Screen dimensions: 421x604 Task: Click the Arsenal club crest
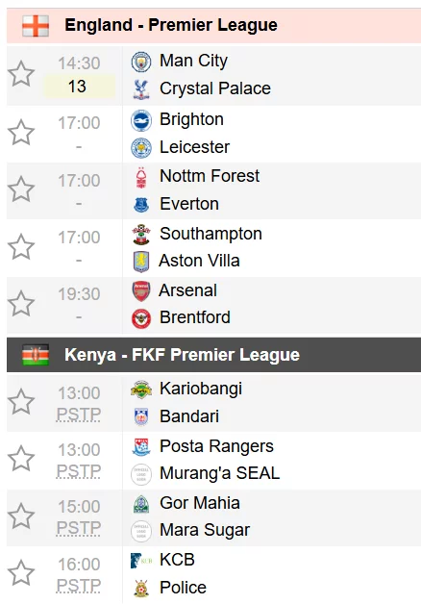click(141, 290)
